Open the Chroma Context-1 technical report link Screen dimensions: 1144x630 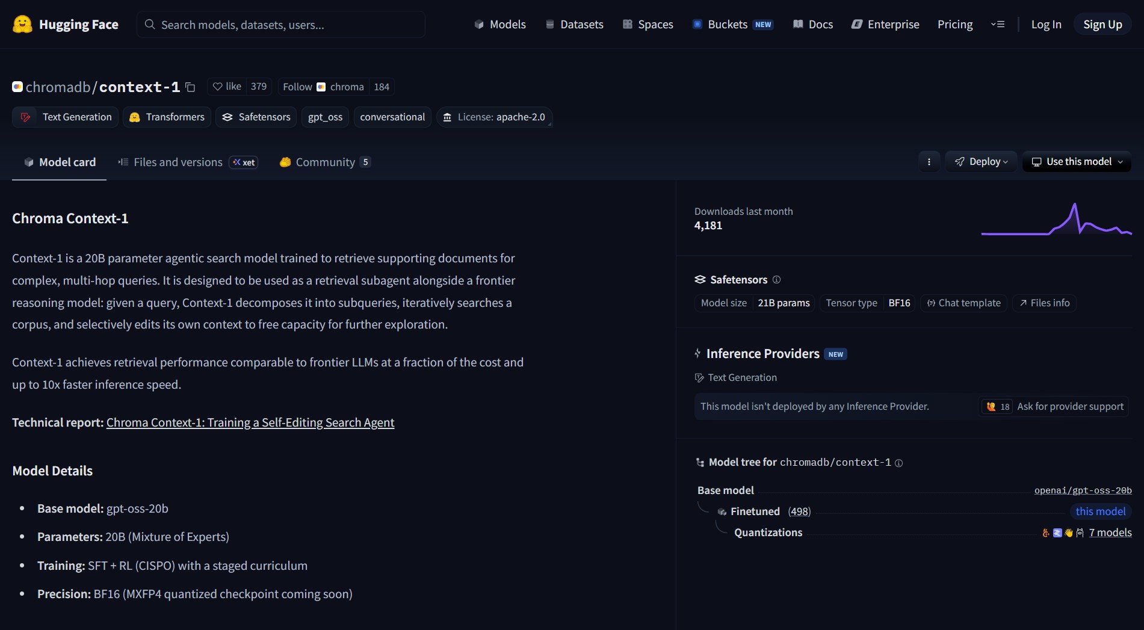point(250,423)
